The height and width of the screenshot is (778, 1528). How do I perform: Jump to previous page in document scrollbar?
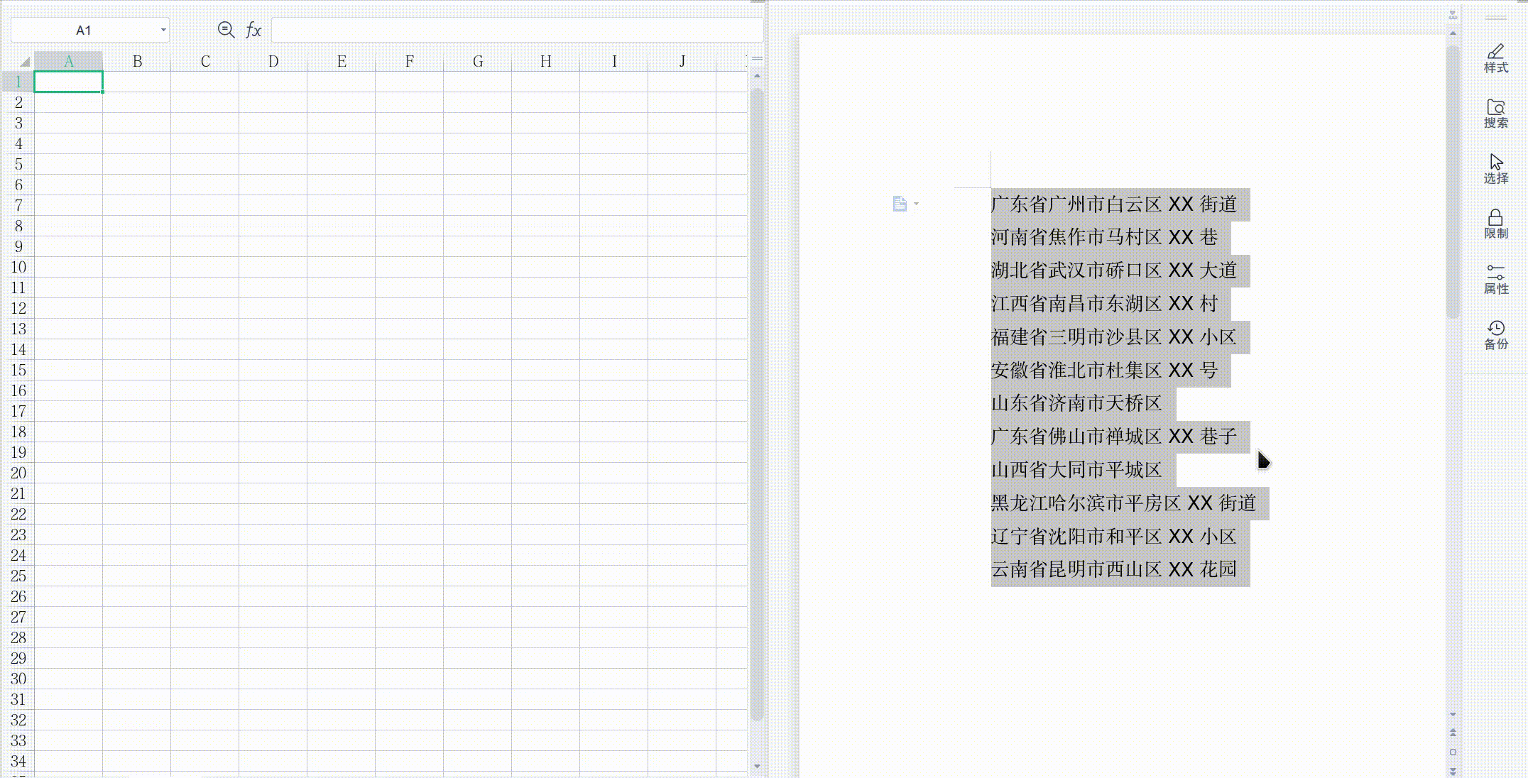coord(1453,733)
